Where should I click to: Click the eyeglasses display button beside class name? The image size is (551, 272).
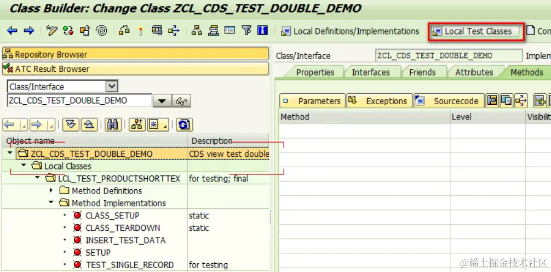click(181, 101)
